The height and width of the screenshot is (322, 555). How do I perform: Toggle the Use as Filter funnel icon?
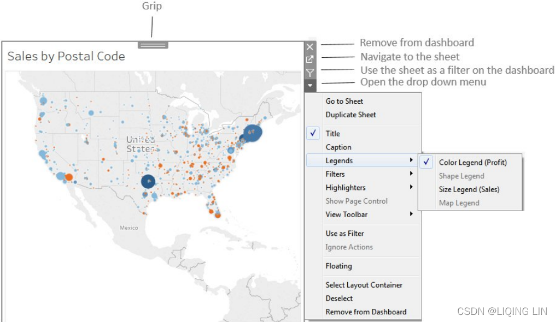(x=309, y=73)
